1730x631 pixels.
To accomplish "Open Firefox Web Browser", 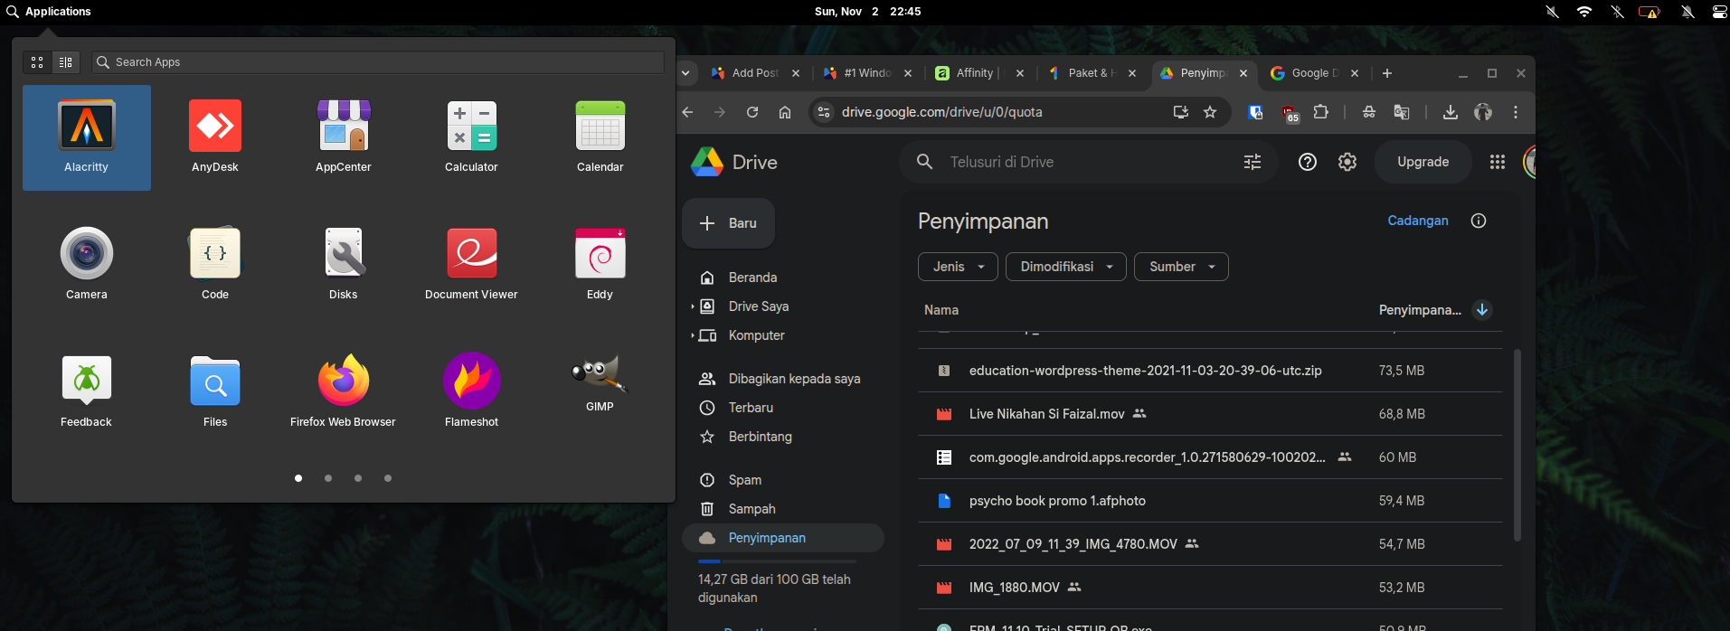I will click(343, 391).
